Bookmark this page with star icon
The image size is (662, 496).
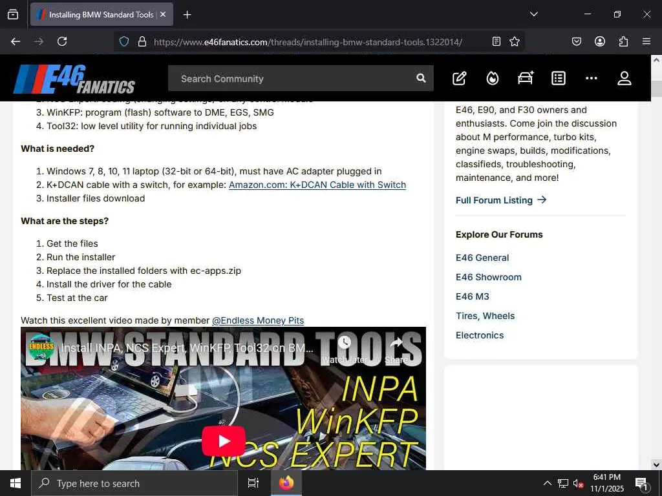(x=514, y=41)
